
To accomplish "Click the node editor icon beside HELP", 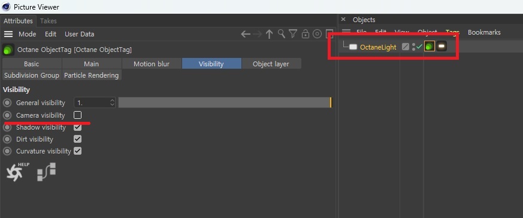I will coord(46,172).
